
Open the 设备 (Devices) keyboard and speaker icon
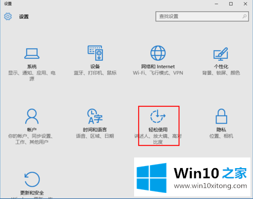[x=95, y=53]
